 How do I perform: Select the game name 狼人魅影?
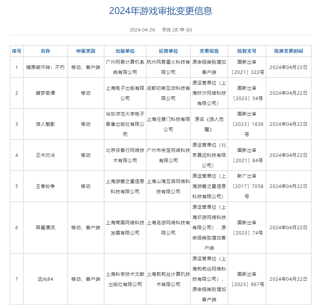click(46, 124)
